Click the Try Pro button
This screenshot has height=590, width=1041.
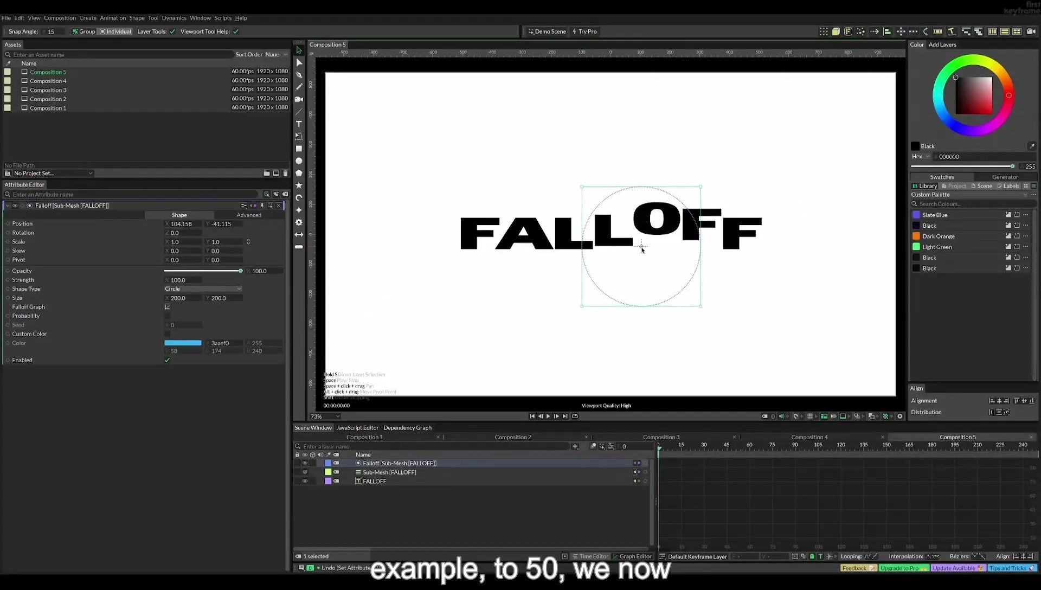(584, 31)
